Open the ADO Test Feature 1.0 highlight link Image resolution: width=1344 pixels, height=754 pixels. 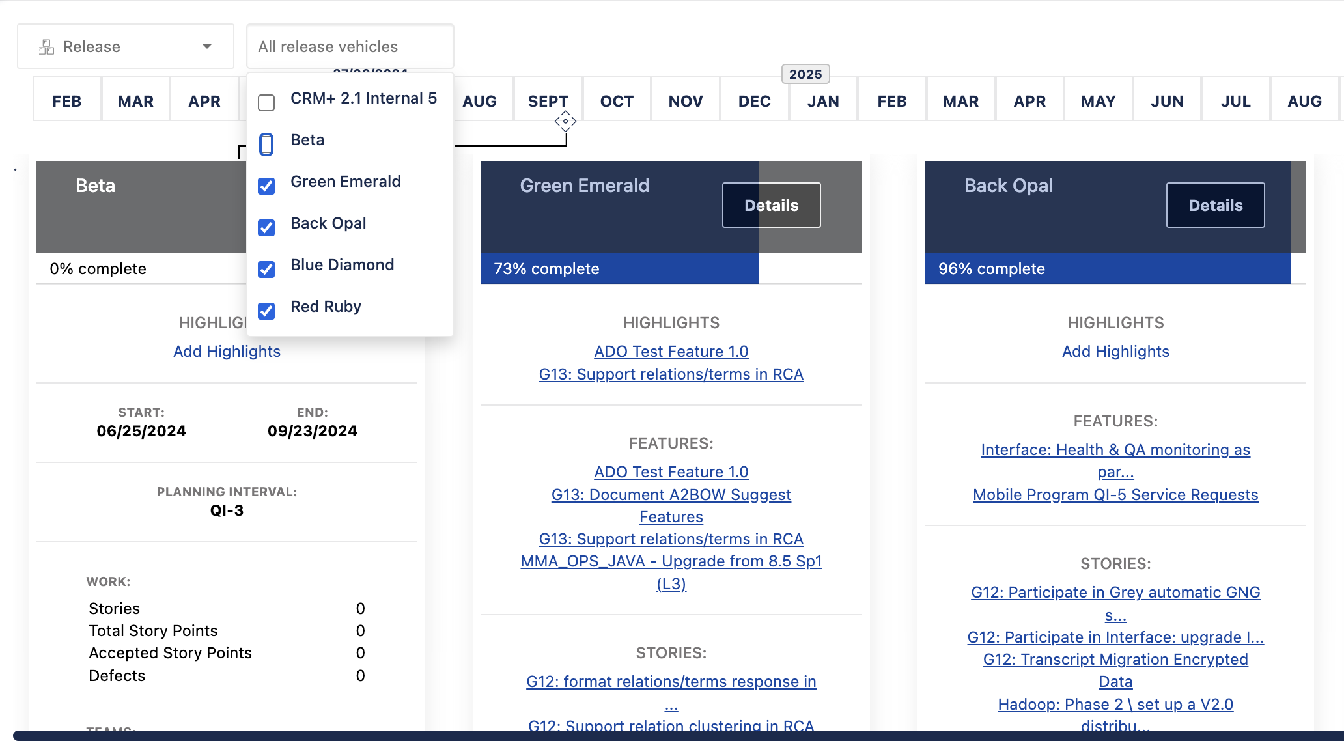(x=671, y=352)
